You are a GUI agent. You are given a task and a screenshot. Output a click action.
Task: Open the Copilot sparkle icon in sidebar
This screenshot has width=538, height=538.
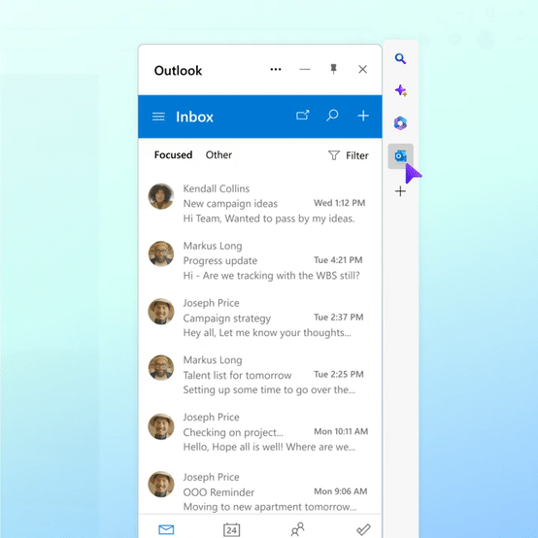(400, 90)
